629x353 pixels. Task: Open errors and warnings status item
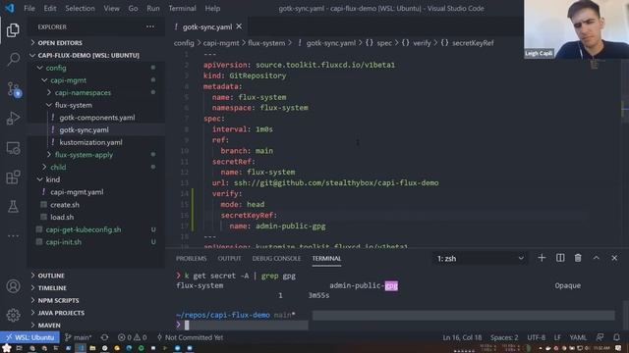[x=132, y=337]
